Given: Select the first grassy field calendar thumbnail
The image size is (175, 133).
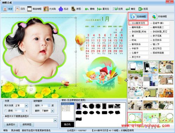Looking at the screenshot, I should click(x=135, y=67).
